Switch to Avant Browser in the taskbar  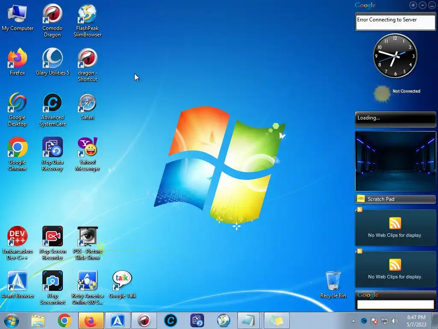click(118, 320)
